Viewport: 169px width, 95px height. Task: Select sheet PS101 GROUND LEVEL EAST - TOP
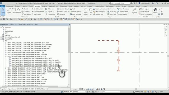coord(28,43)
